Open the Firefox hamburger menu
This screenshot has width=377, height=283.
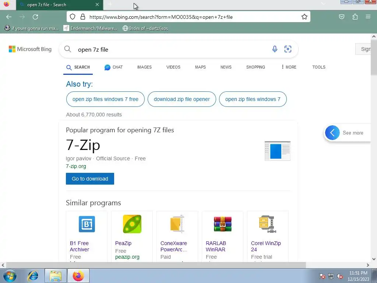[368, 17]
